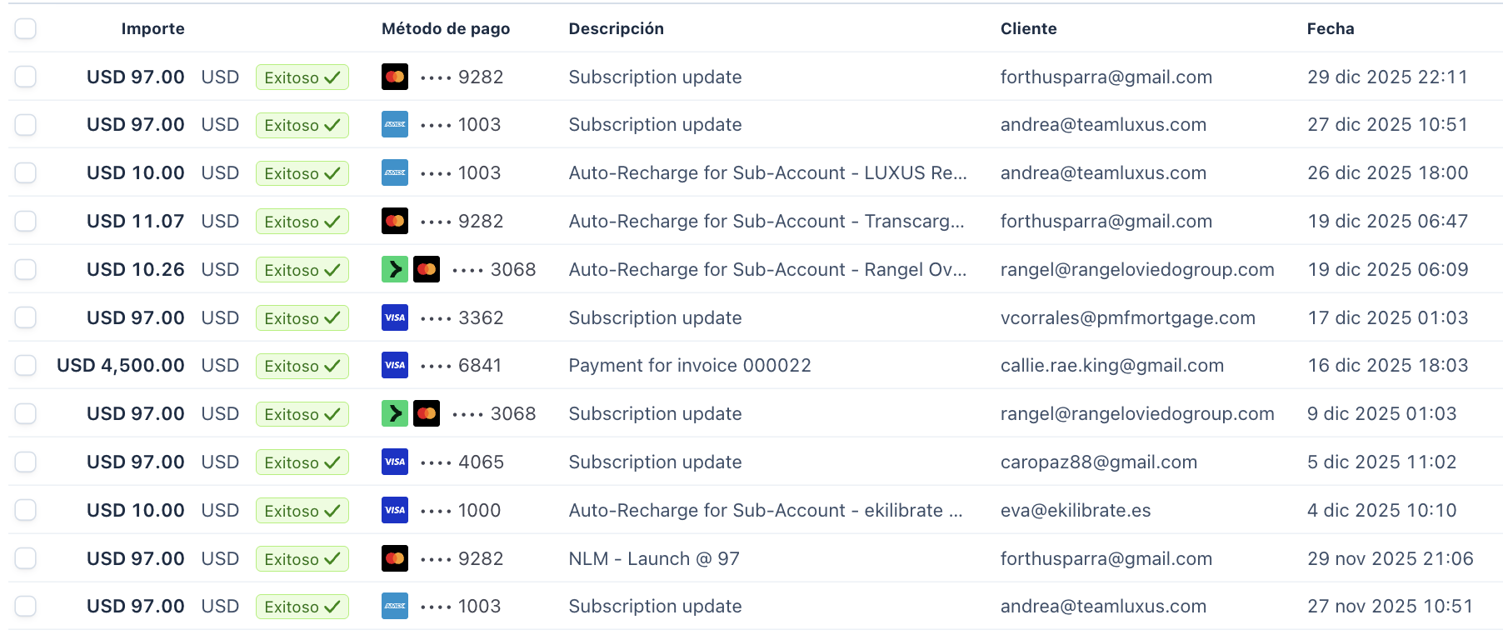Click 'Auto-Recharge for Sub-Account - ekilibrate ...' text
Viewport: 1503px width, 635px height.
766,510
